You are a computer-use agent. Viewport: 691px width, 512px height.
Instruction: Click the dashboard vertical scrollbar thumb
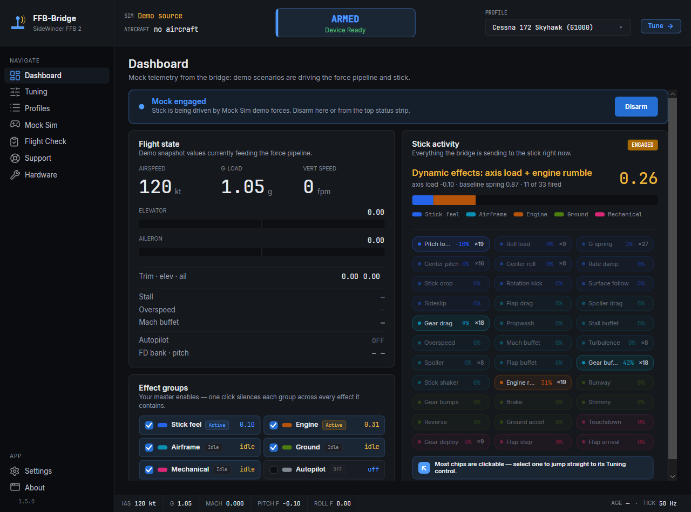(673, 278)
